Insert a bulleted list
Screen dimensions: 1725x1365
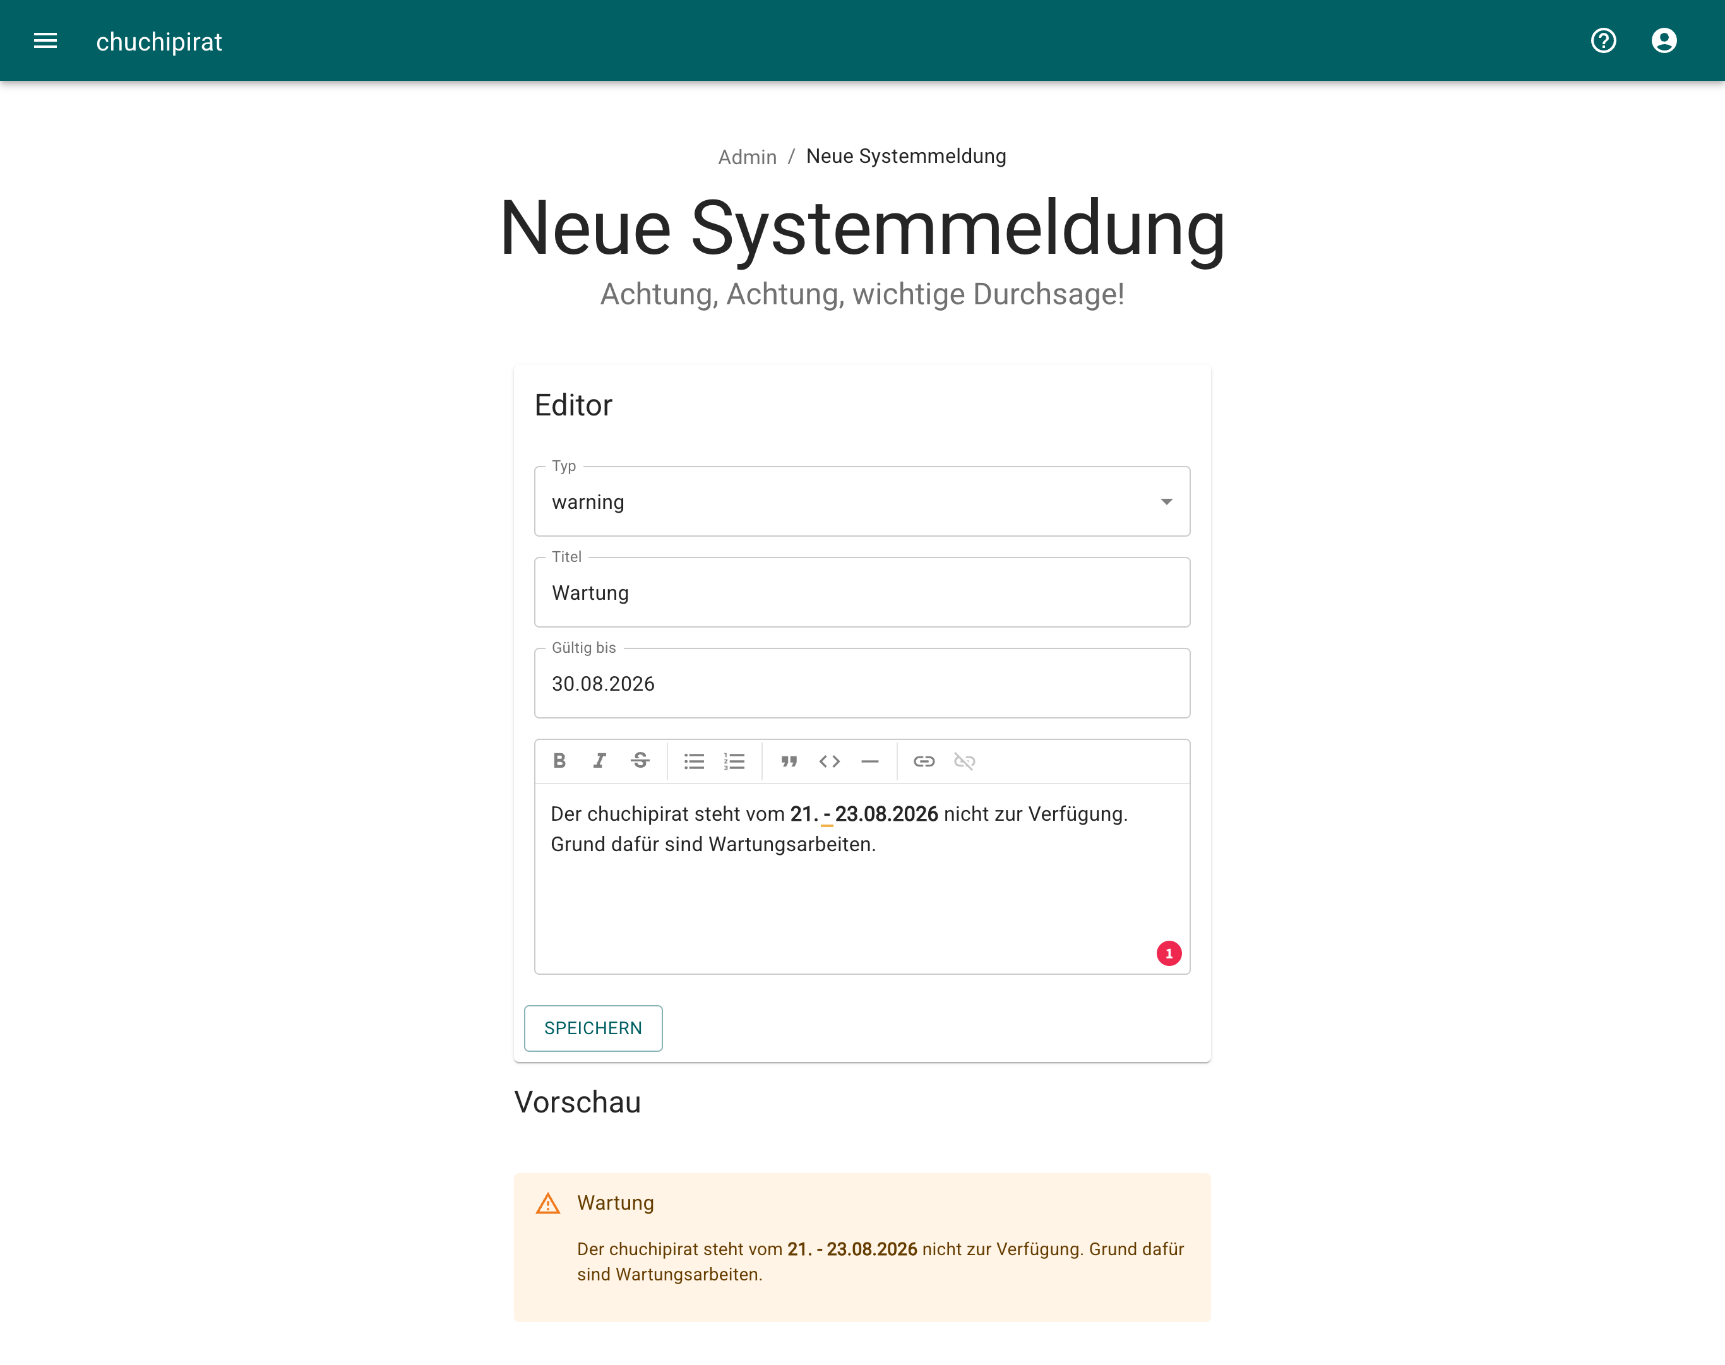pyautogui.click(x=694, y=761)
